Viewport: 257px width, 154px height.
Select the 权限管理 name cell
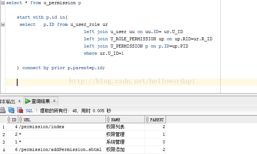(125, 134)
